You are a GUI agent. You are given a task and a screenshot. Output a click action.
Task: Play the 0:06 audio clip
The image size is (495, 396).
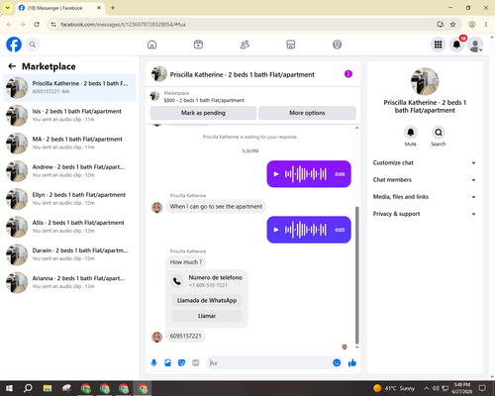[276, 174]
